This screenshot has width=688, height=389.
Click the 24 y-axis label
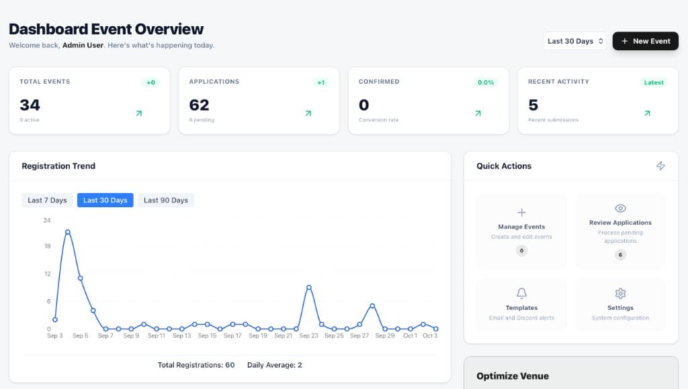47,221
